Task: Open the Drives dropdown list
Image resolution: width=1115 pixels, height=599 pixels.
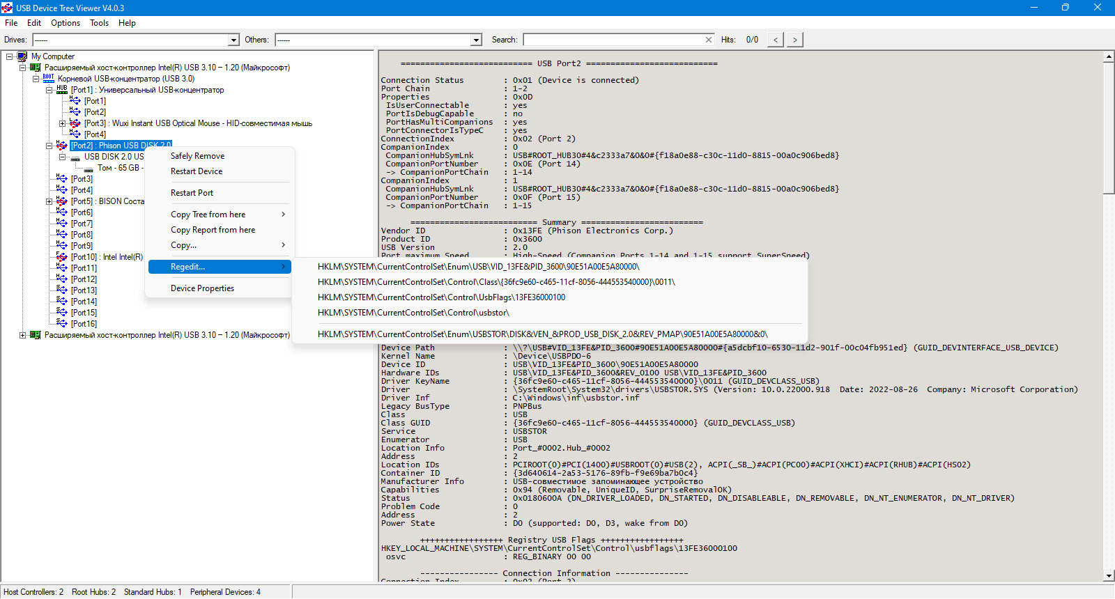Action: [x=234, y=40]
